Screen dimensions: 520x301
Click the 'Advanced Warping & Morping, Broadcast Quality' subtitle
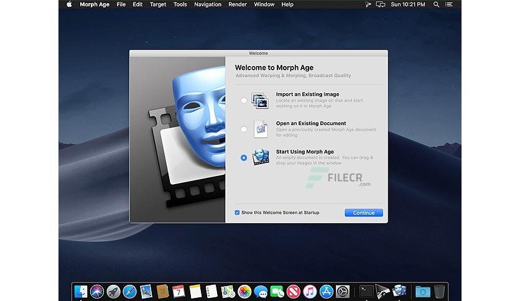(293, 76)
